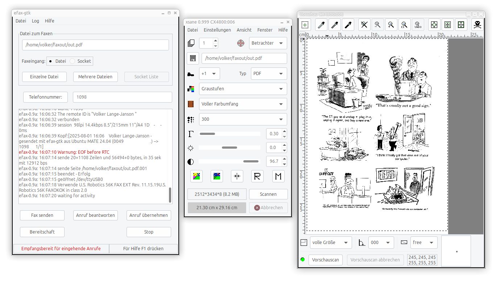The height and width of the screenshot is (281, 496).
Task: Pick black point with the third pipette tool
Action: coord(348,25)
